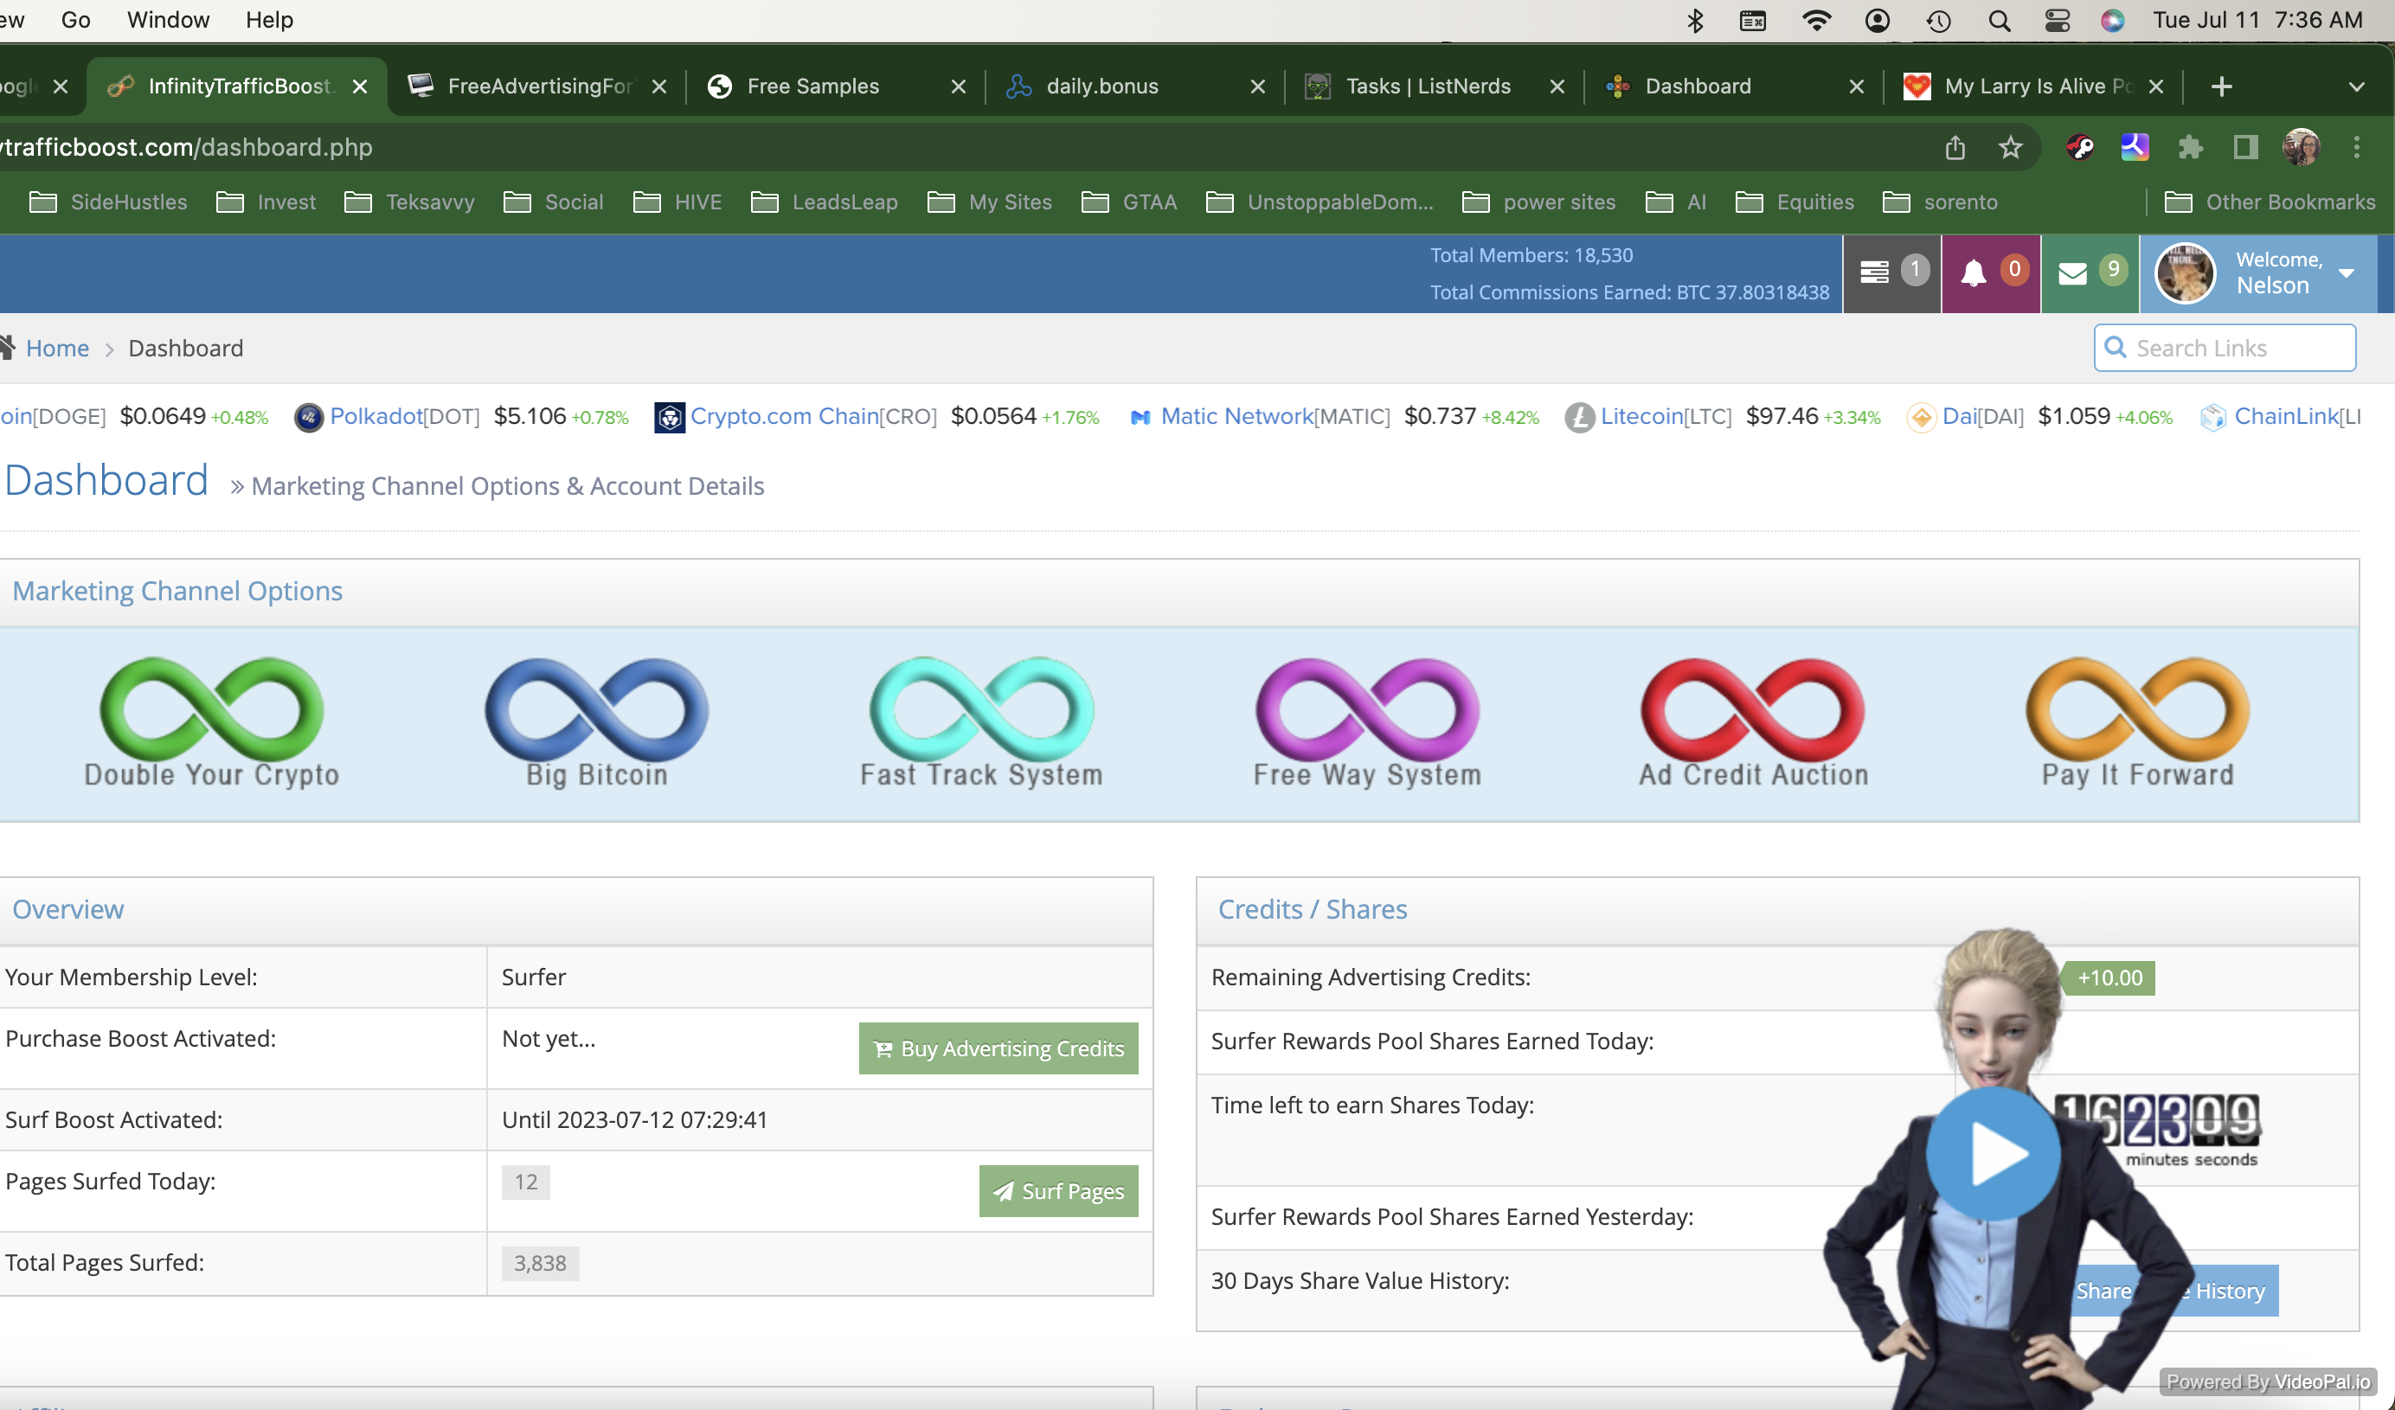This screenshot has width=2395, height=1410.
Task: Click the browser address bar URL
Action: pos(186,147)
